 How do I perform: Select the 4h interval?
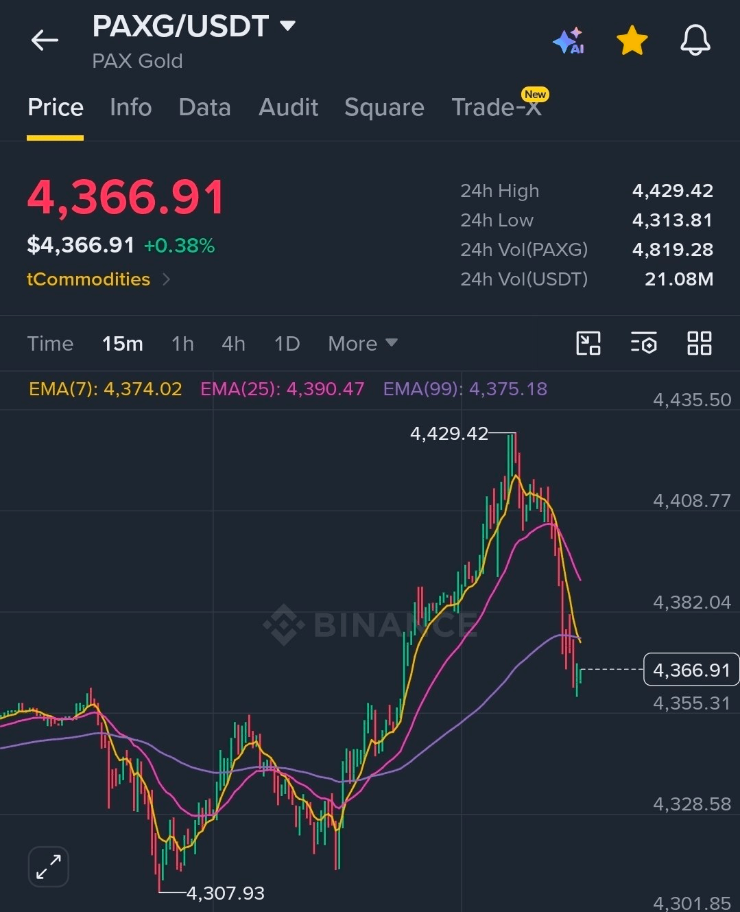[233, 343]
